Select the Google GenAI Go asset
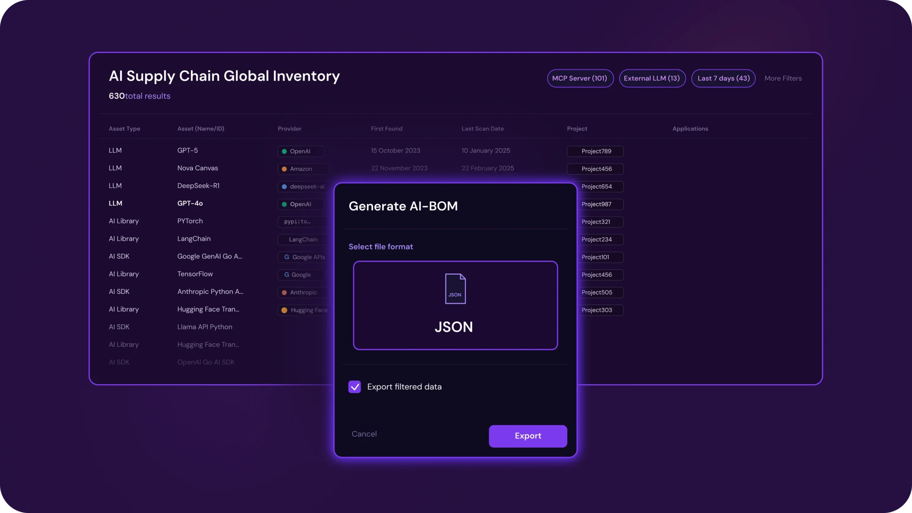The image size is (912, 513). pos(210,256)
